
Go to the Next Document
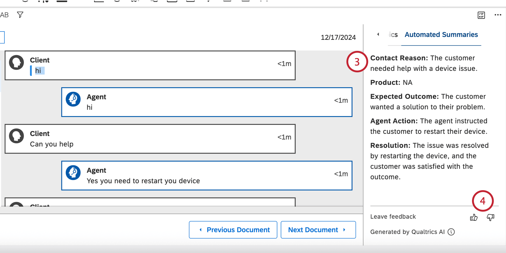[318, 230]
